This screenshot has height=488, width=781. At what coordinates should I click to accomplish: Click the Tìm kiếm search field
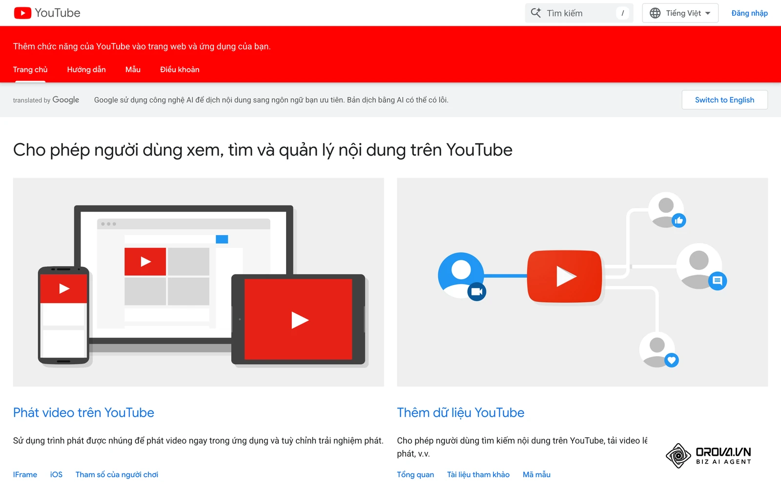(x=579, y=13)
